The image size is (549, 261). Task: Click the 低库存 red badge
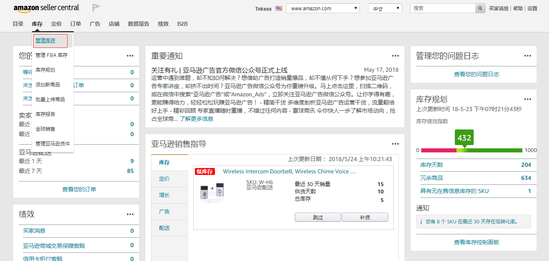[205, 172]
